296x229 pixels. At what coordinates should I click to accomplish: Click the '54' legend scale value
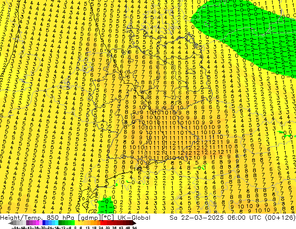(134, 228)
